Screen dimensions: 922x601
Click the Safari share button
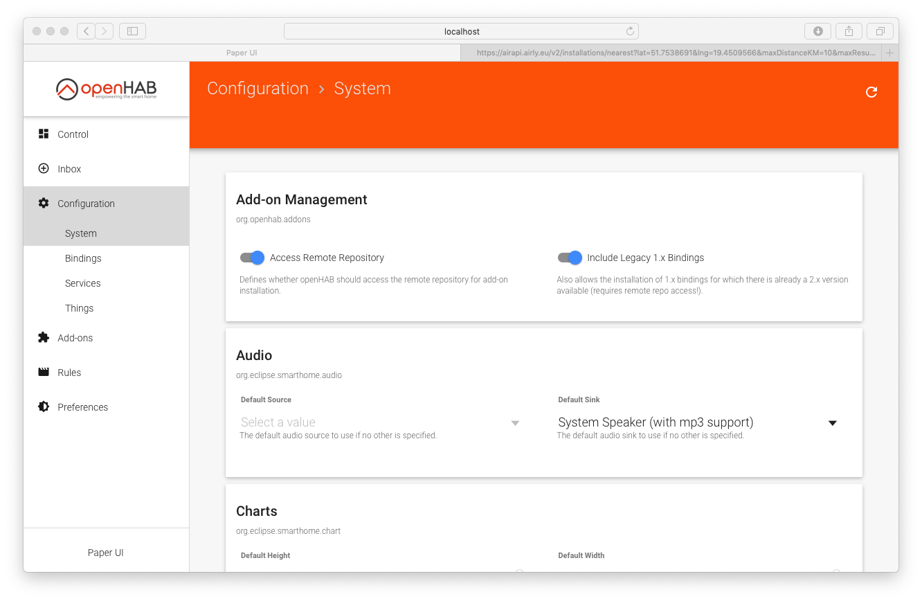[x=849, y=31]
